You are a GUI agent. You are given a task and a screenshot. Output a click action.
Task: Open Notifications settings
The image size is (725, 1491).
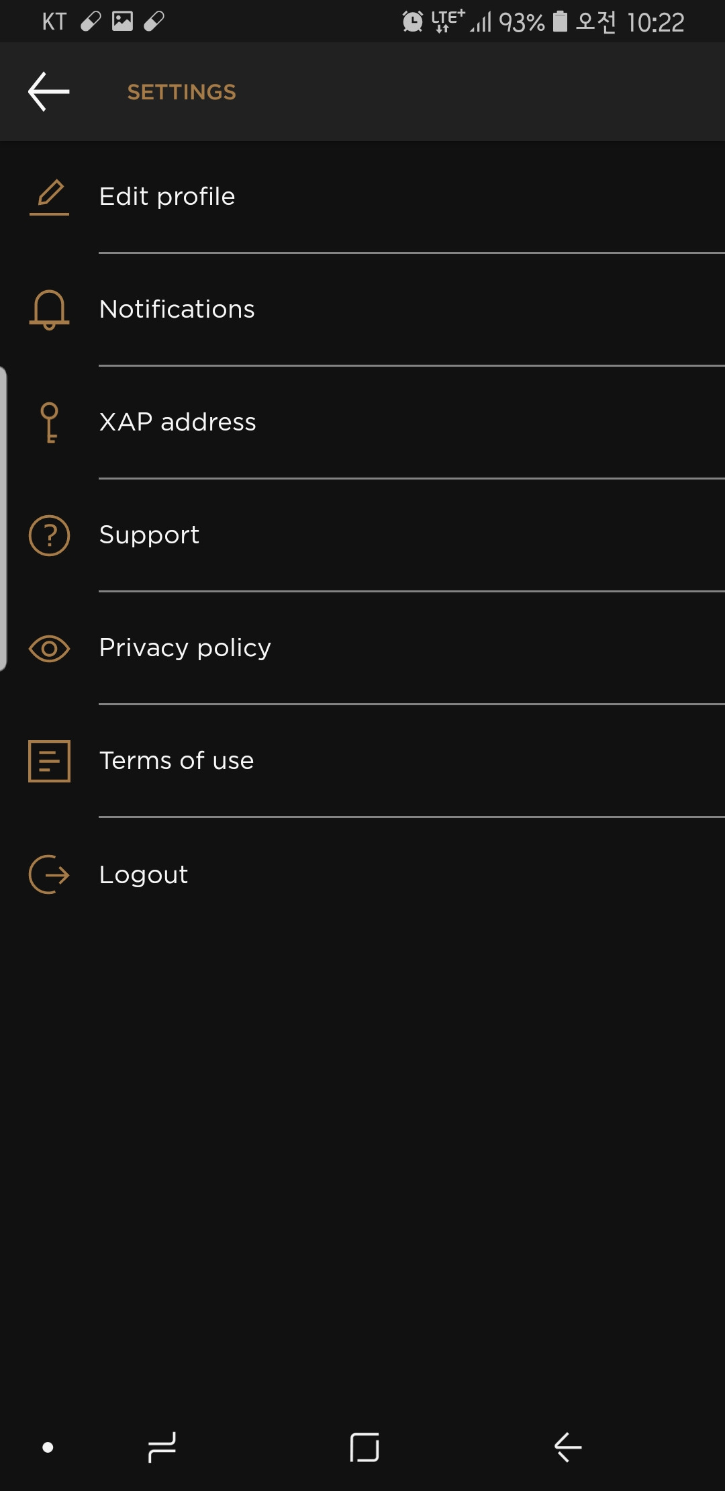tap(362, 310)
